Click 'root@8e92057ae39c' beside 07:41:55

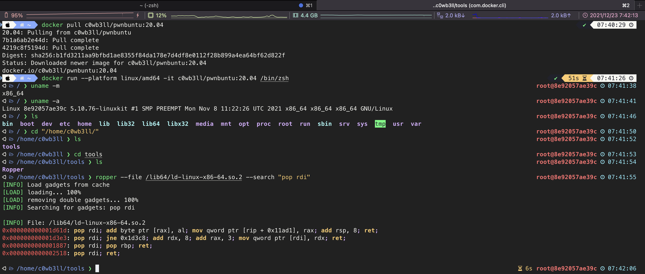pyautogui.click(x=567, y=177)
